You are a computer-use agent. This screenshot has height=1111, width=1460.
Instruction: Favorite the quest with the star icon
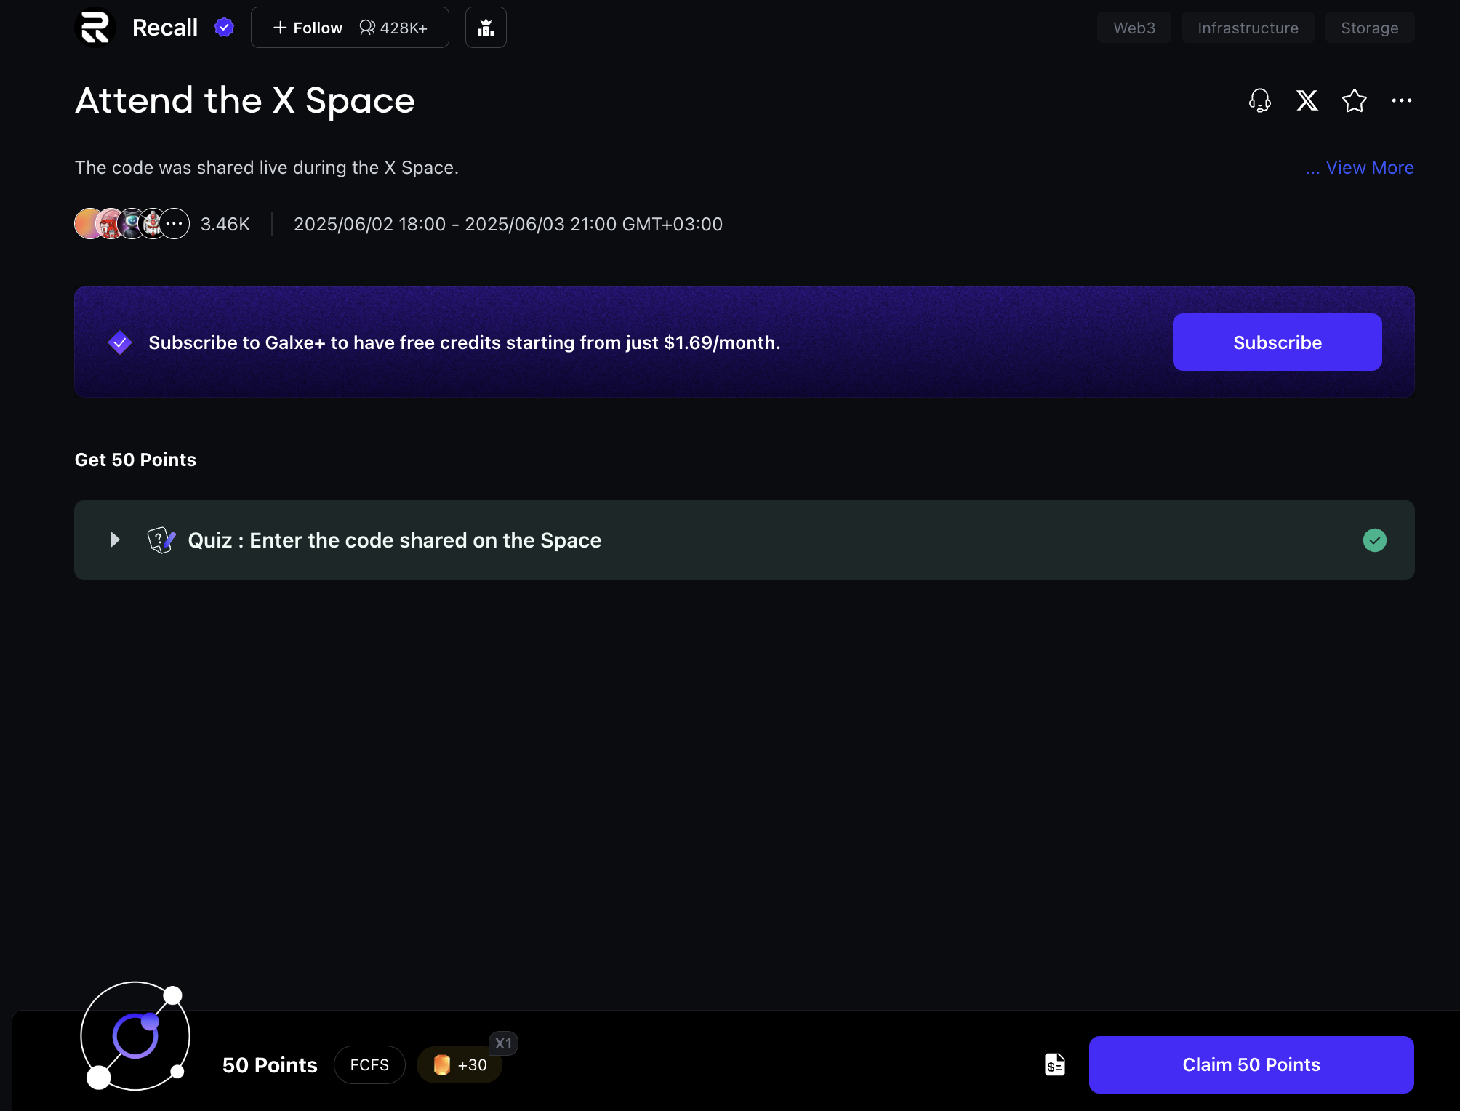(1354, 100)
